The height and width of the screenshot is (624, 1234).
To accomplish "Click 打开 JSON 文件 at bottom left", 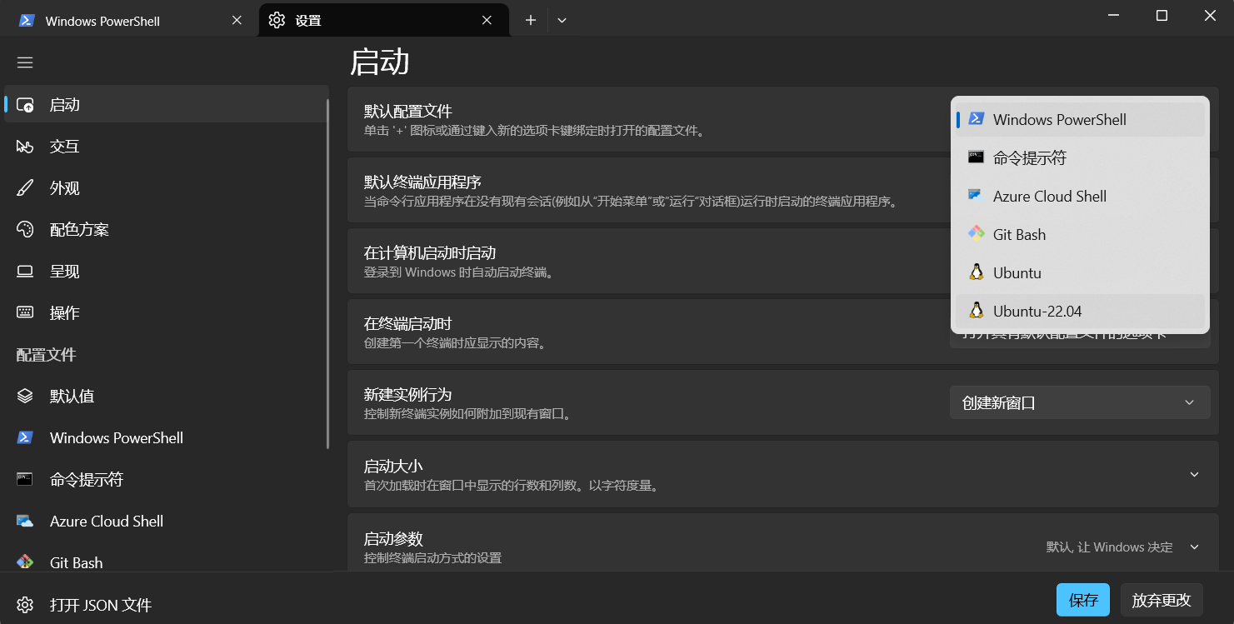I will point(100,605).
